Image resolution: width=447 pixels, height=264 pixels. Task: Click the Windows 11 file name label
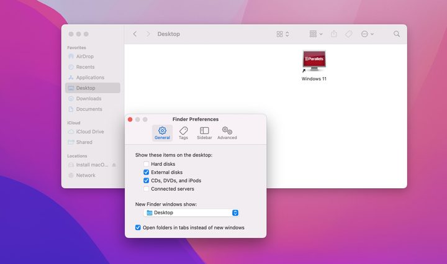tap(314, 79)
